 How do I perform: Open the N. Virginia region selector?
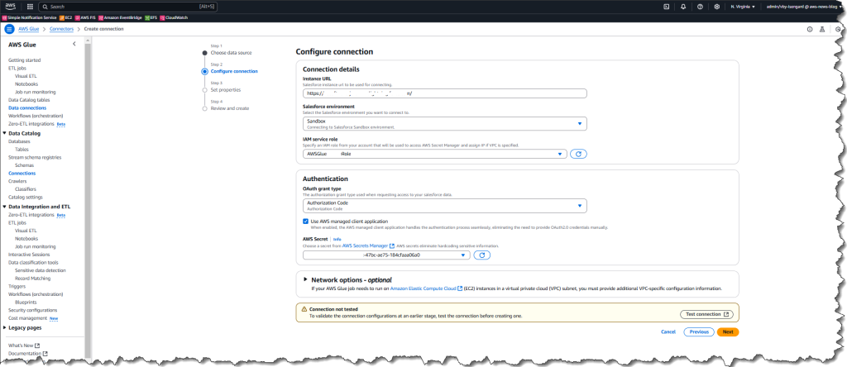pyautogui.click(x=743, y=7)
